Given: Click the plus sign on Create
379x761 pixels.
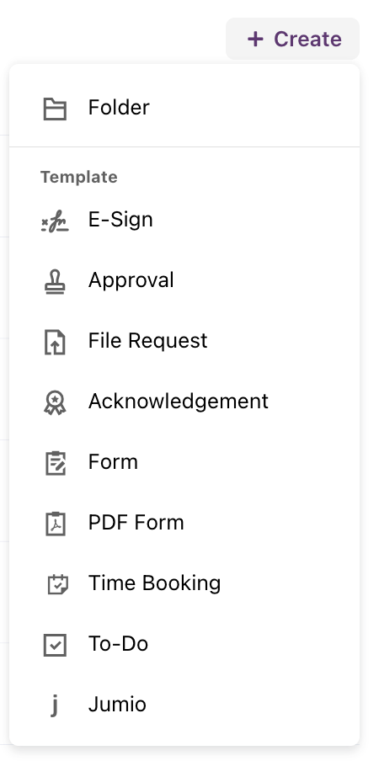Looking at the screenshot, I should click(255, 40).
